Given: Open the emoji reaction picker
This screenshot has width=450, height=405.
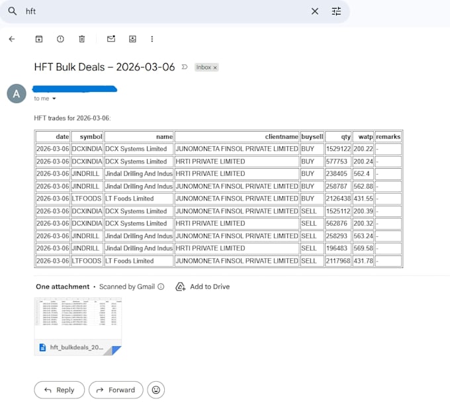Looking at the screenshot, I should point(156,390).
